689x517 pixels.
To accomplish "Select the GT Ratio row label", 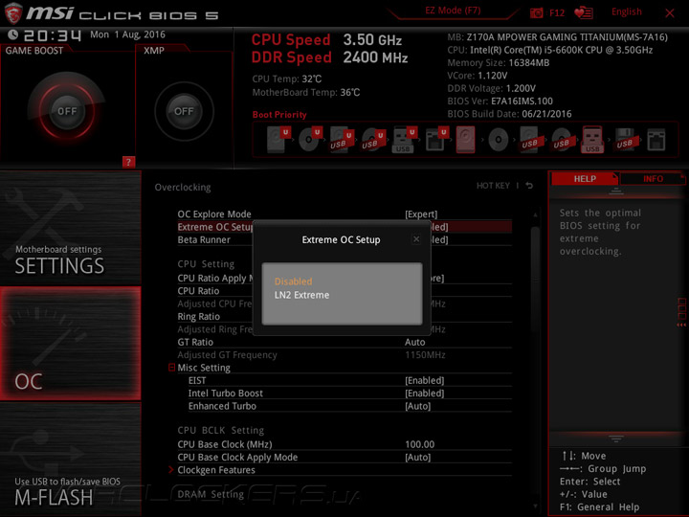I will click(x=195, y=342).
